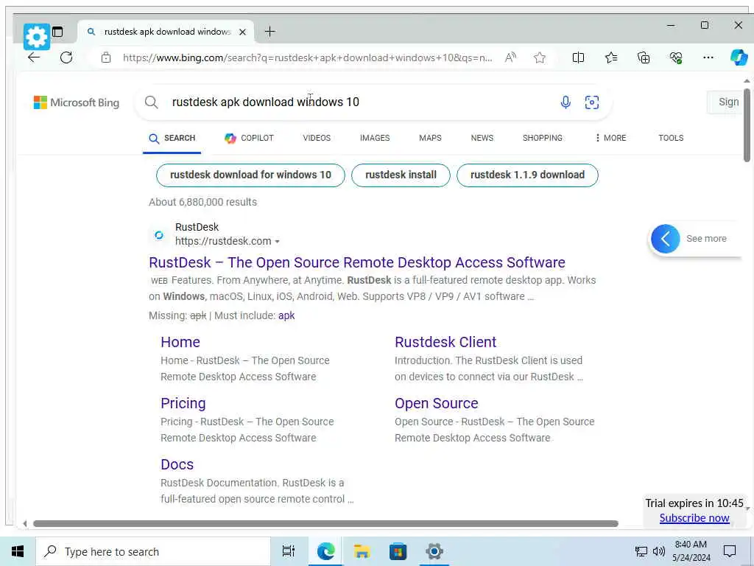754x566 pixels.
Task: Switch to the COPILOT tab
Action: [249, 138]
